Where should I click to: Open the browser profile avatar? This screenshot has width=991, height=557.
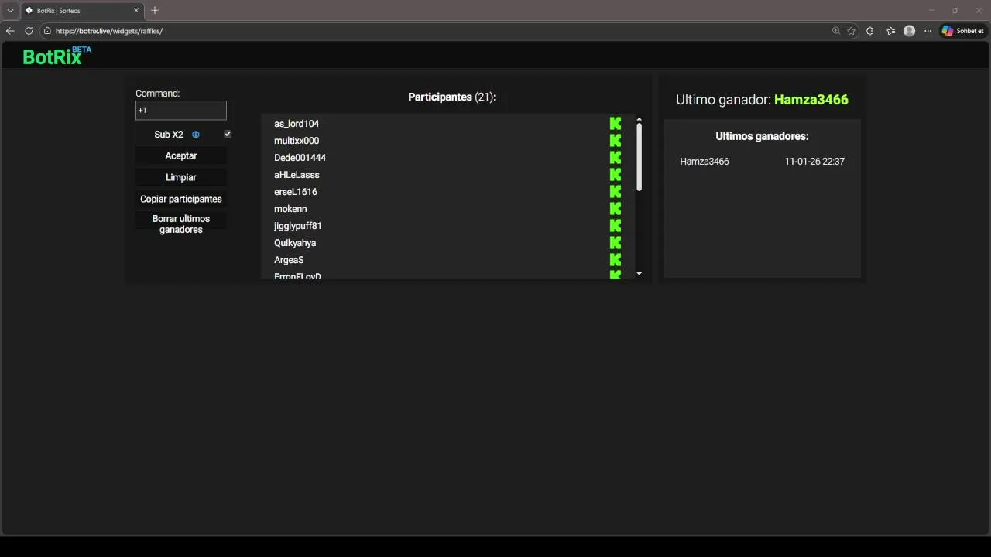tap(910, 31)
